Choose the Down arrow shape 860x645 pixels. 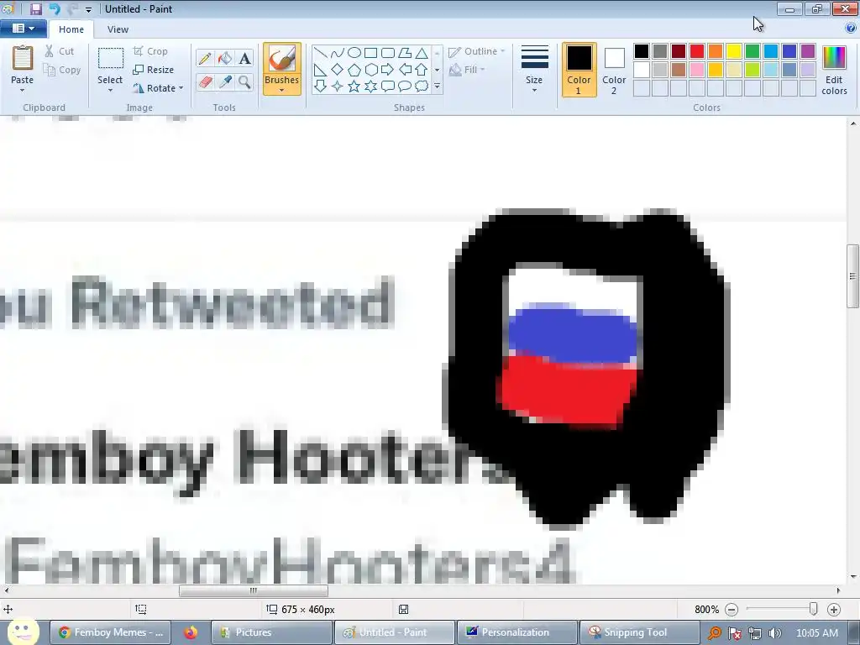pos(321,87)
